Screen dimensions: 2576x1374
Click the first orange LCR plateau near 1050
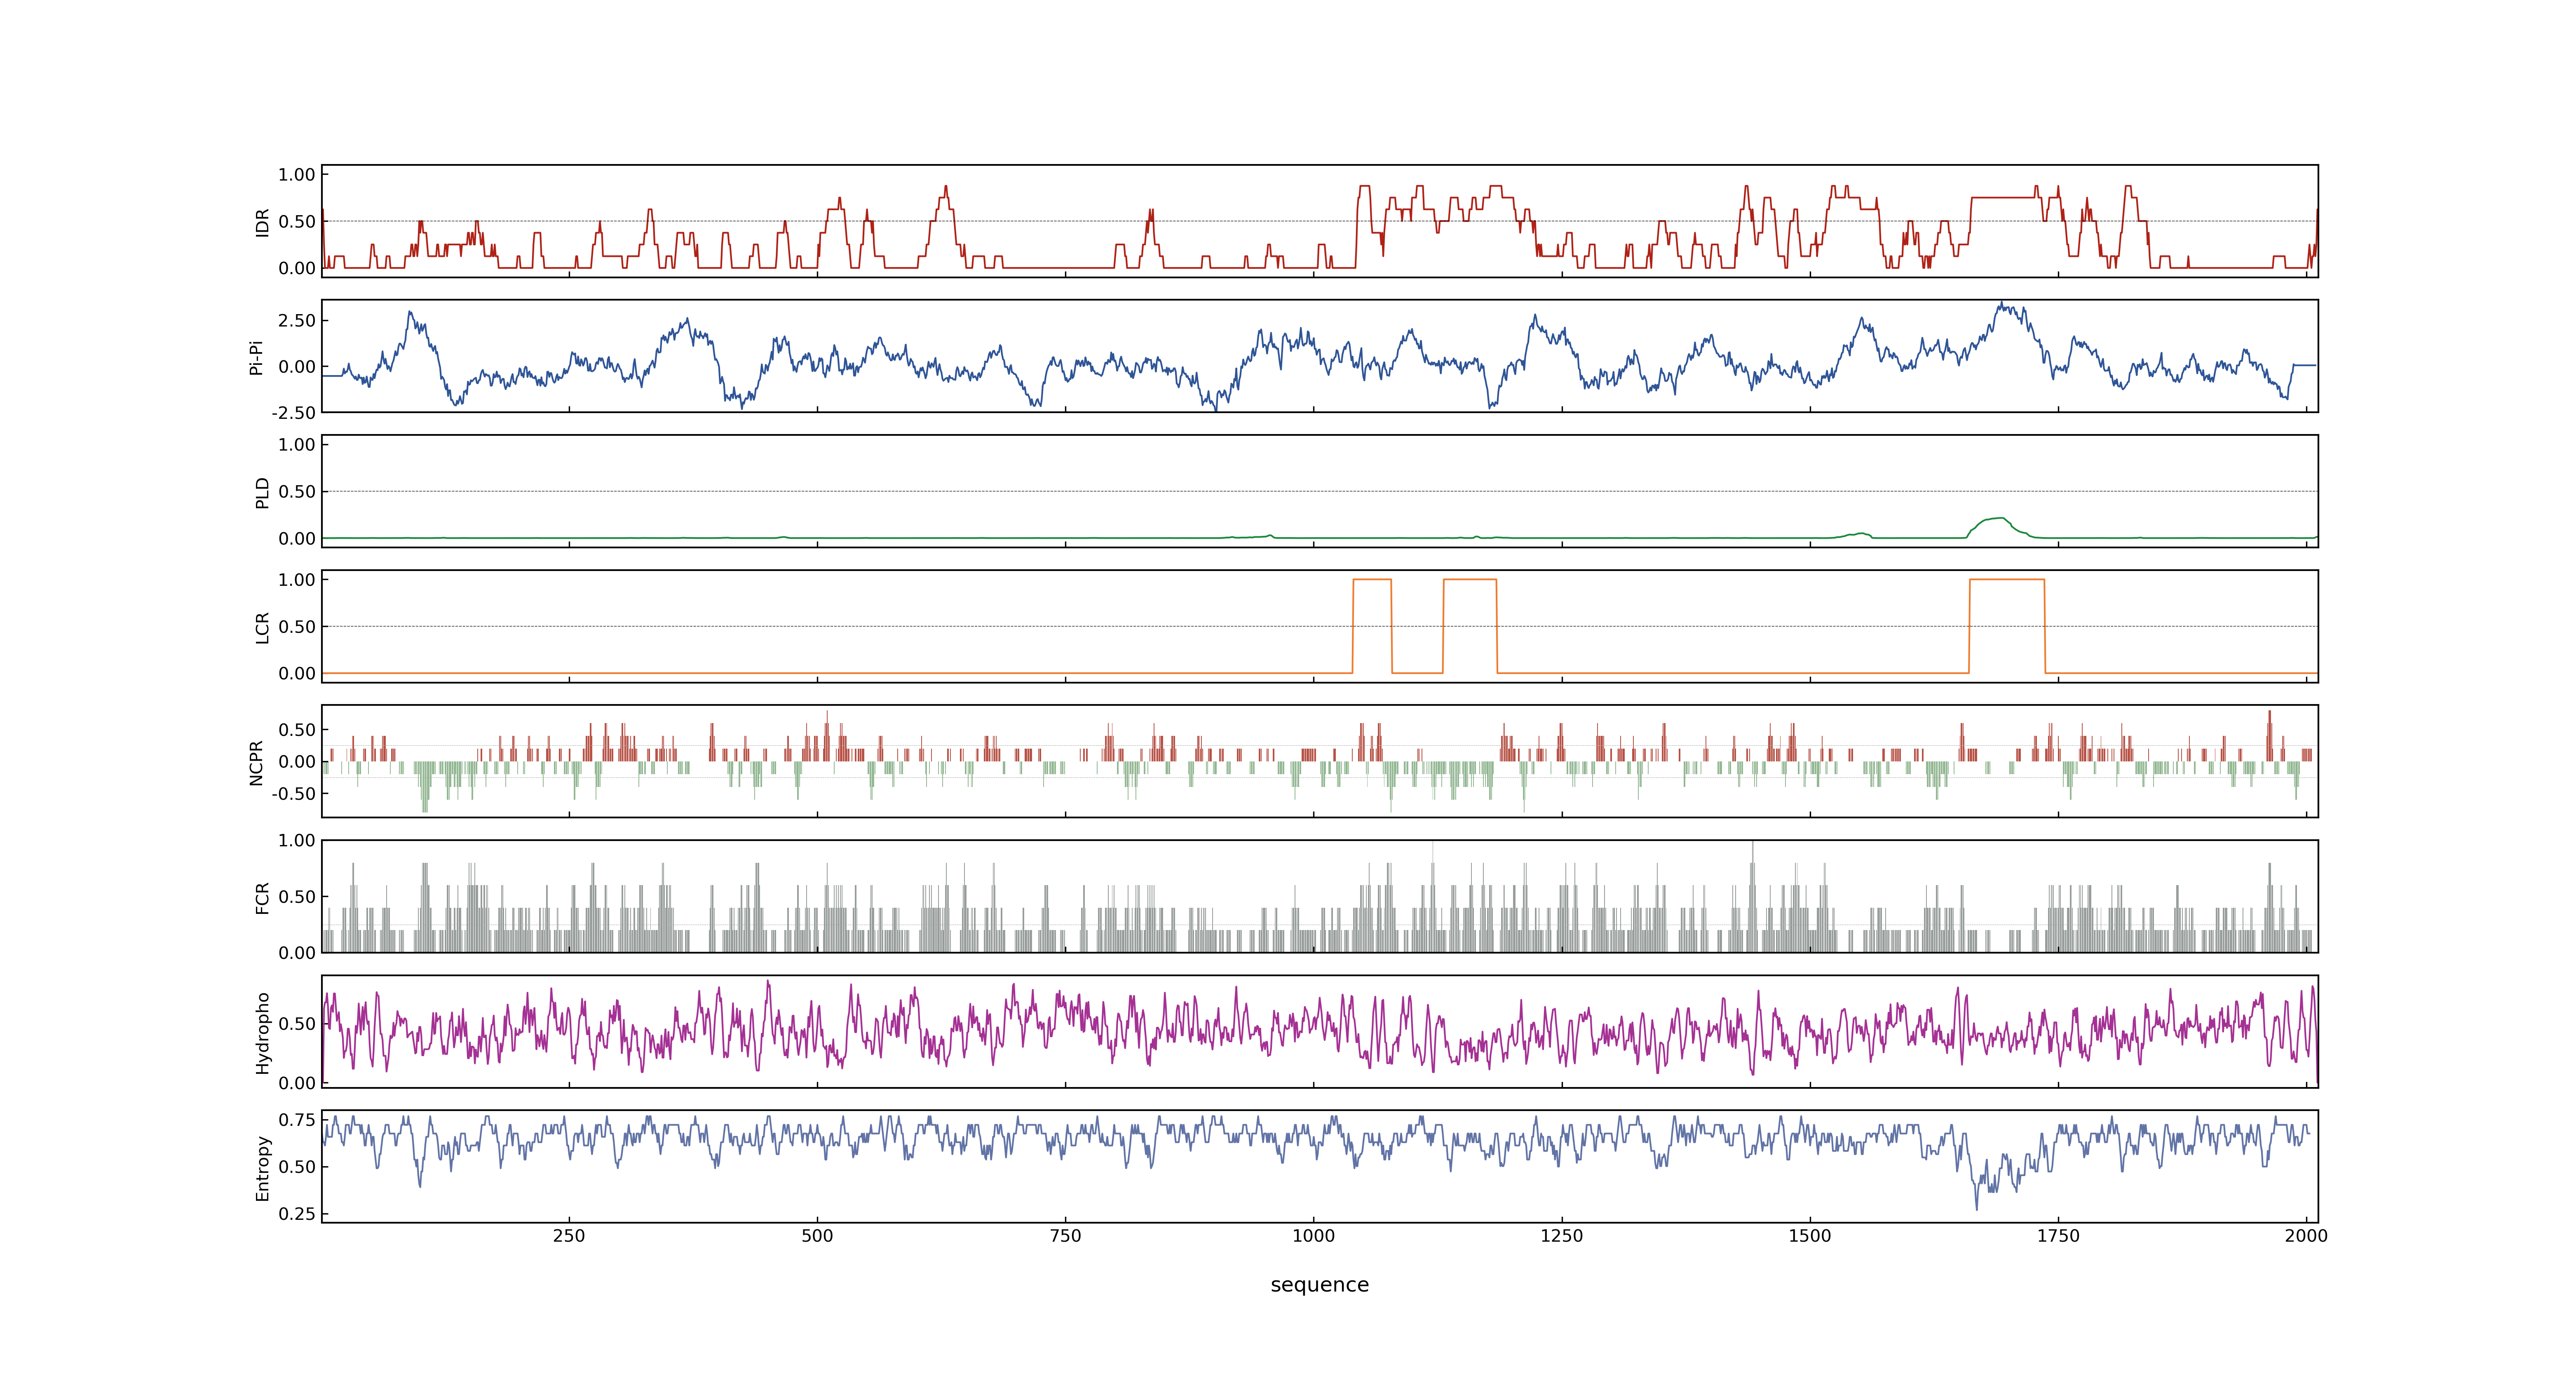(x=1372, y=580)
